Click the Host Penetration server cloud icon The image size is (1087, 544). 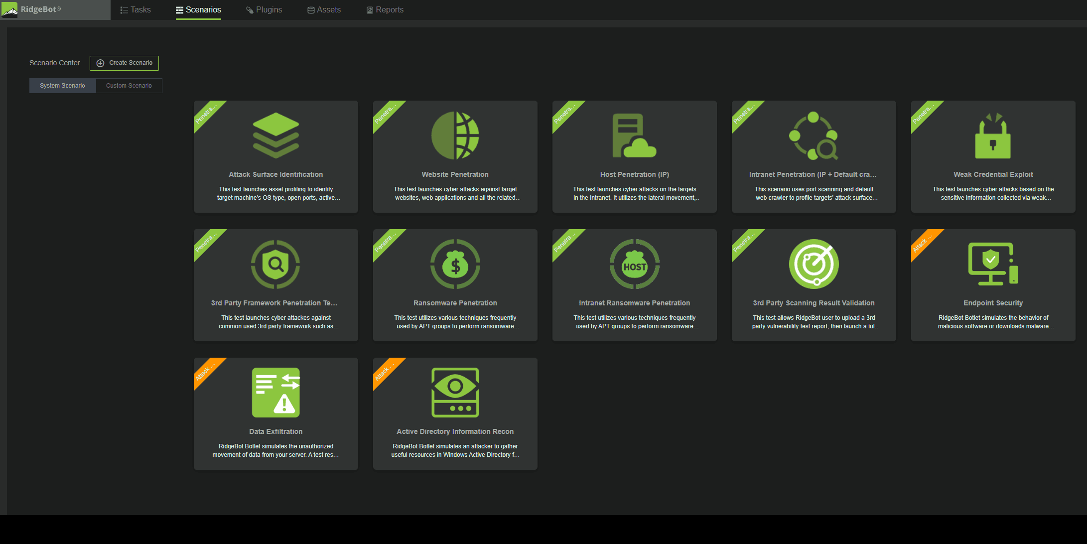pos(634,136)
